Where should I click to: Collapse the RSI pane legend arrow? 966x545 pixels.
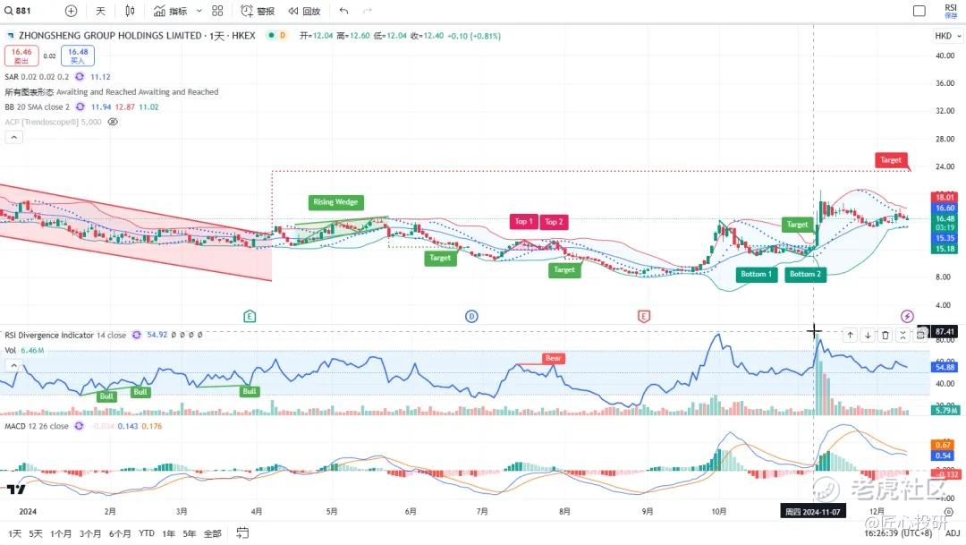click(13, 365)
